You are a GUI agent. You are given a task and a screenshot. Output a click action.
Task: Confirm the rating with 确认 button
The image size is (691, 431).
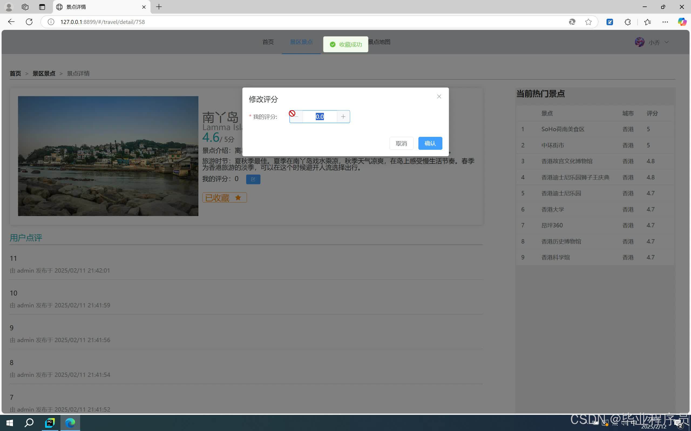point(430,143)
